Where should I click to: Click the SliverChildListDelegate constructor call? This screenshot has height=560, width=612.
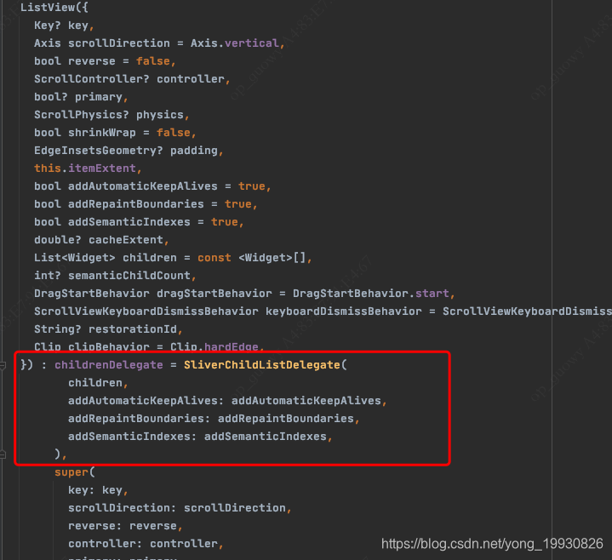pyautogui.click(x=262, y=365)
